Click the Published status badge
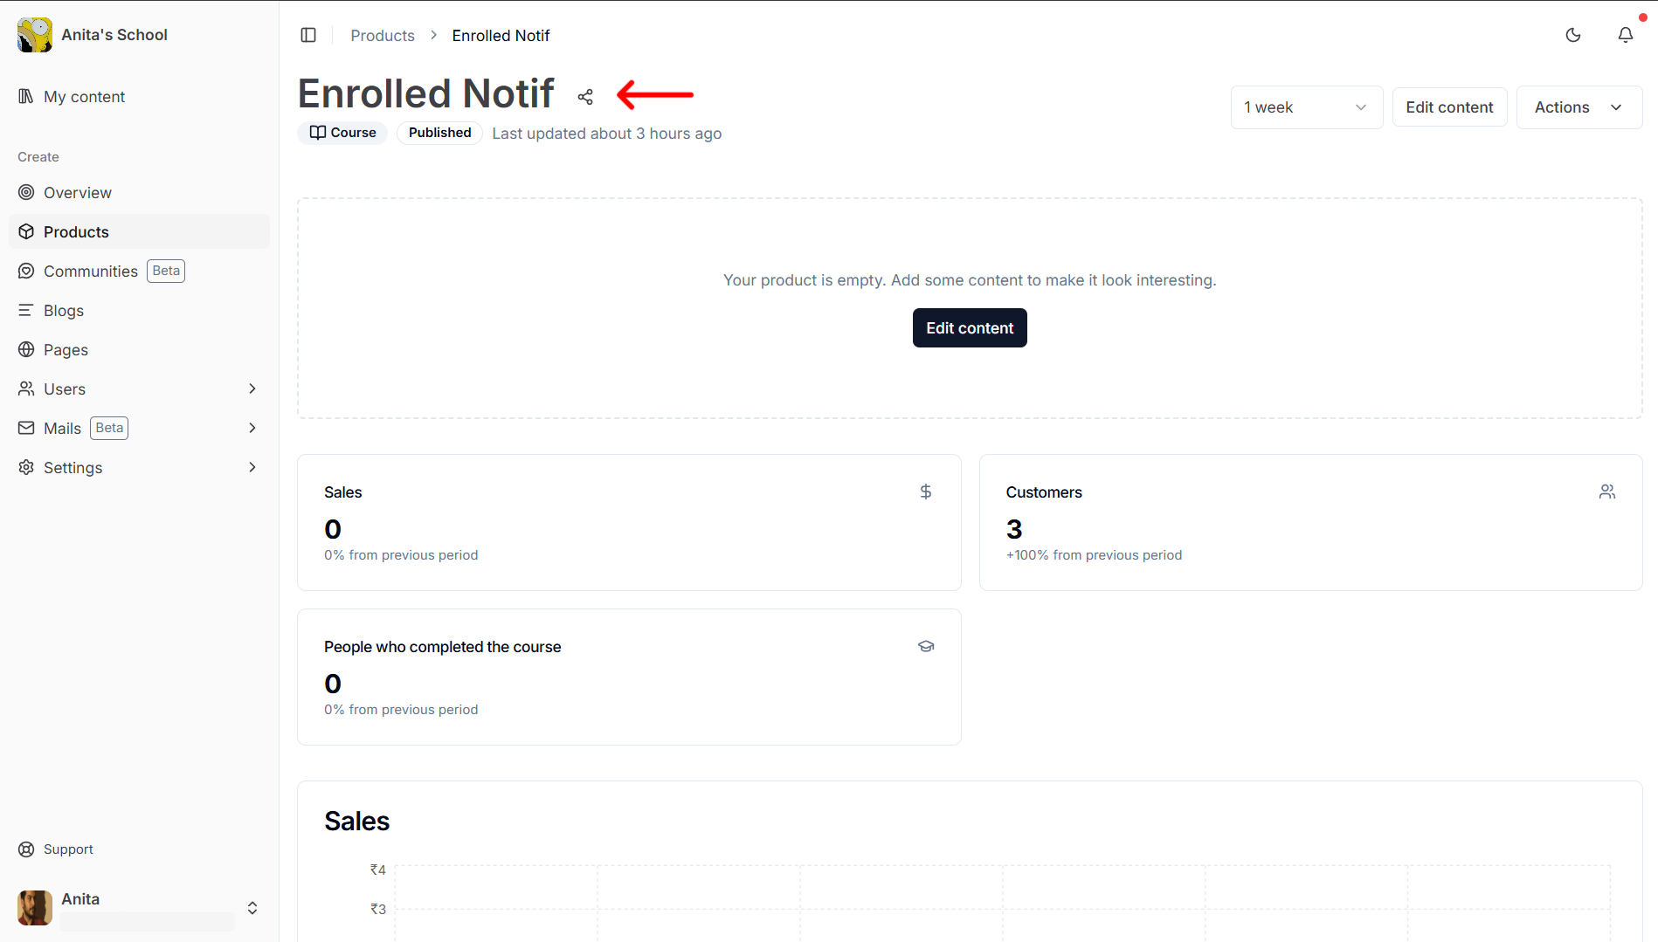Image resolution: width=1658 pixels, height=942 pixels. (x=439, y=133)
